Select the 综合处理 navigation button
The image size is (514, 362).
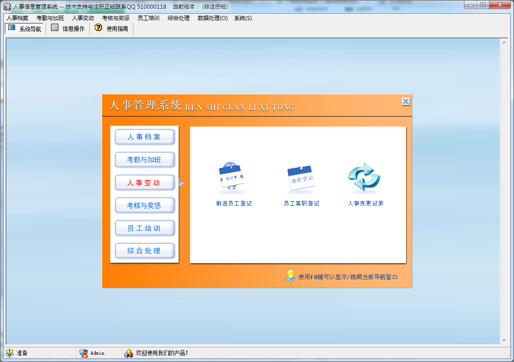[144, 250]
